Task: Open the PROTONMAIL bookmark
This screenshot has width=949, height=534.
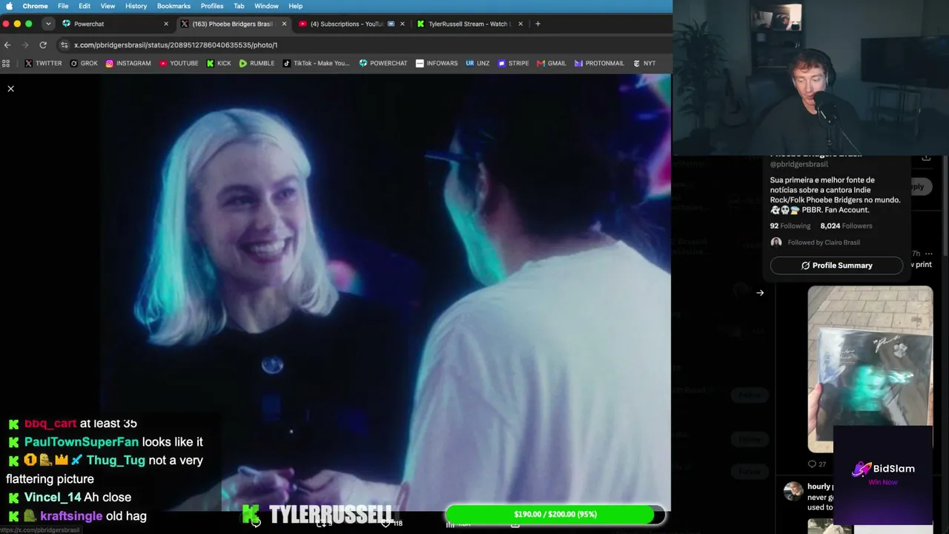Action: pyautogui.click(x=599, y=63)
